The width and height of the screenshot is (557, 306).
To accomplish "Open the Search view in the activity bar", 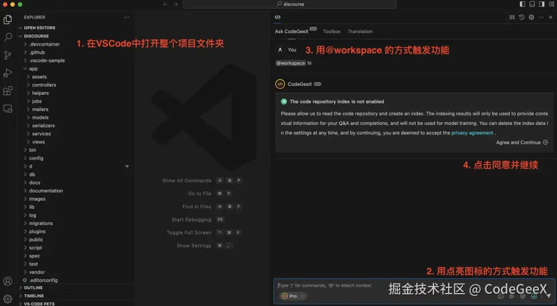I will pos(7,37).
